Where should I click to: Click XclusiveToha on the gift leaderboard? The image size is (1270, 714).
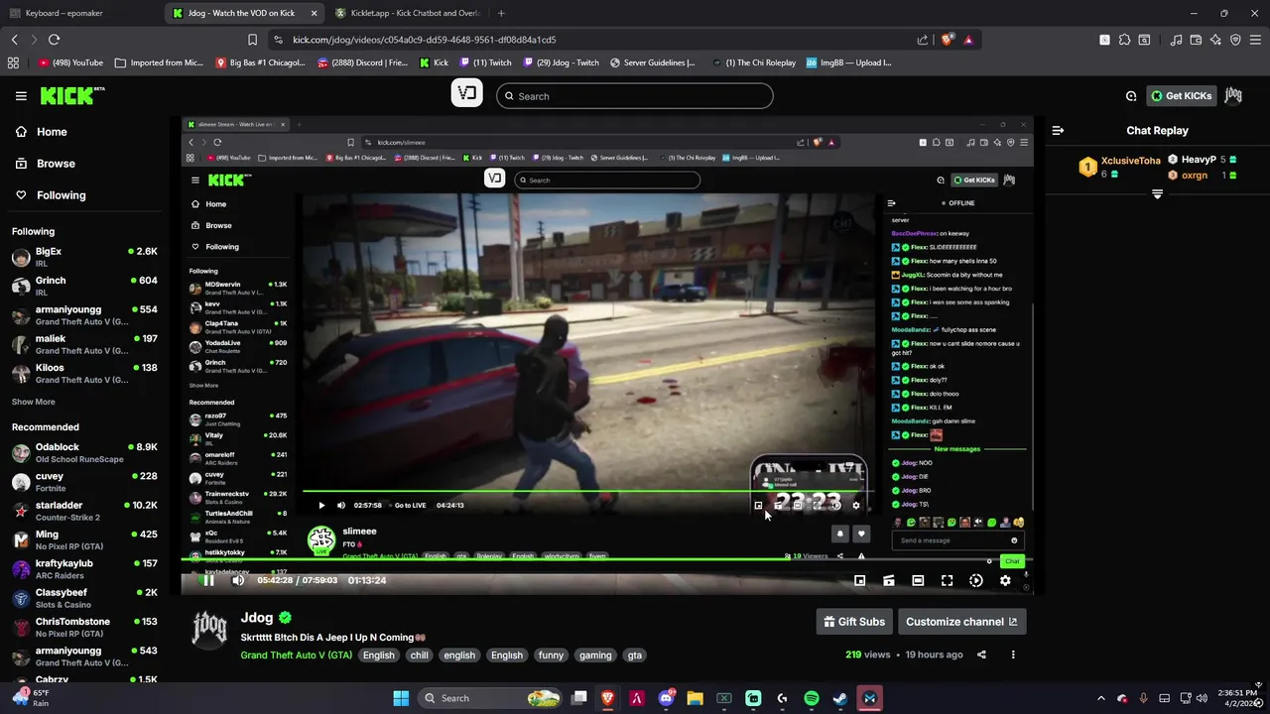point(1130,161)
